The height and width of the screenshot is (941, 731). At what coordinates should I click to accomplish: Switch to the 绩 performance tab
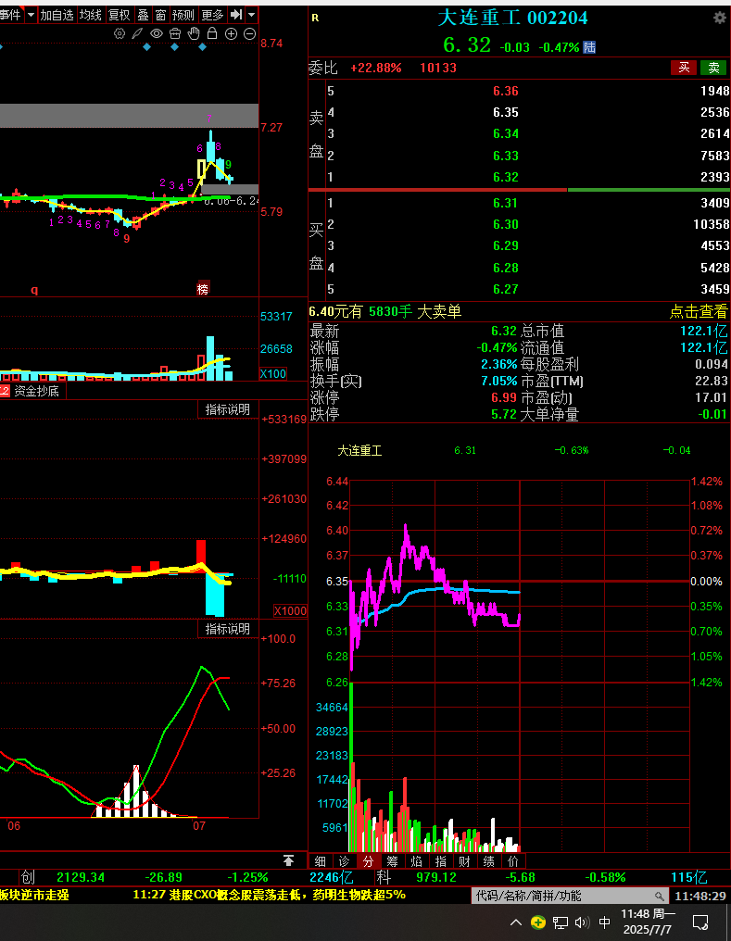click(489, 861)
